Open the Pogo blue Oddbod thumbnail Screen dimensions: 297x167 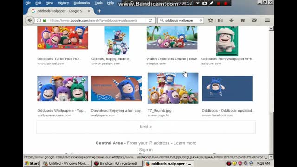coord(116,89)
